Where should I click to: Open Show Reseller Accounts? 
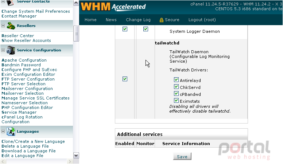(x=26, y=40)
